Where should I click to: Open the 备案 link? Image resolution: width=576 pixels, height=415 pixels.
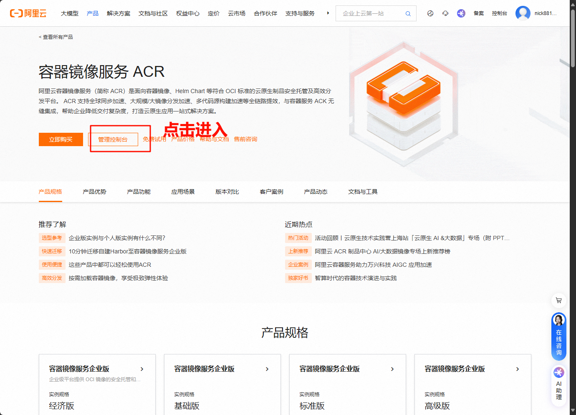tap(479, 13)
